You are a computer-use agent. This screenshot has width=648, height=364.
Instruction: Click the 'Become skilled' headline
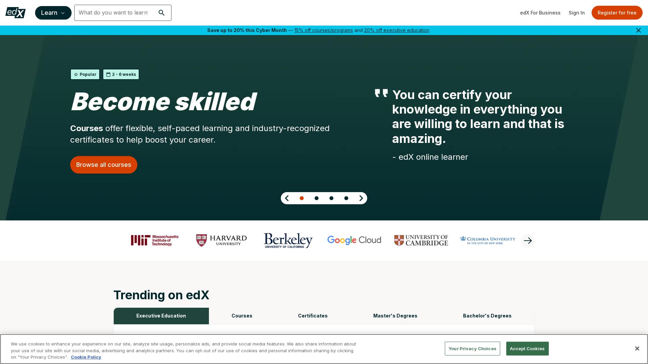click(x=163, y=101)
